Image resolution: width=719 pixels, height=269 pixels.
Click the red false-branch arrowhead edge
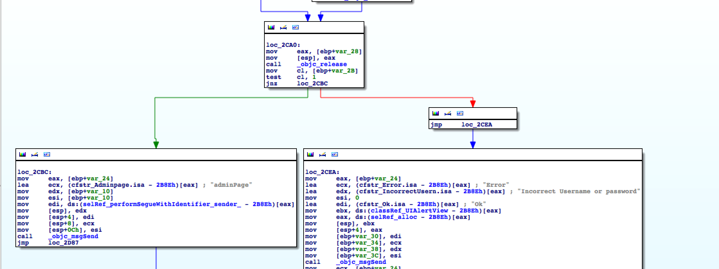(473, 103)
